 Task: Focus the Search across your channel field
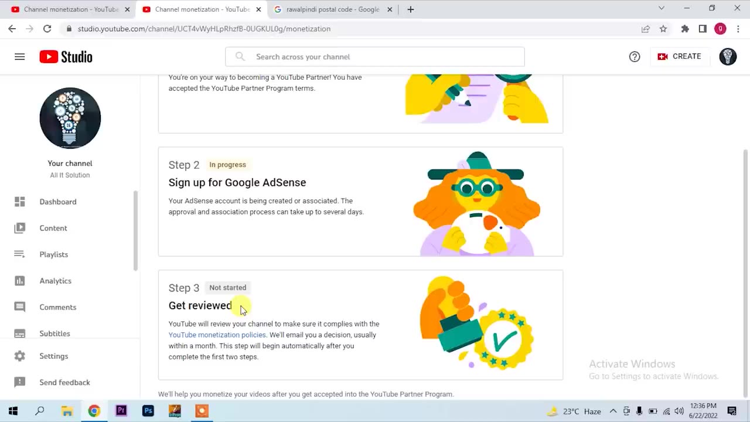tap(375, 57)
